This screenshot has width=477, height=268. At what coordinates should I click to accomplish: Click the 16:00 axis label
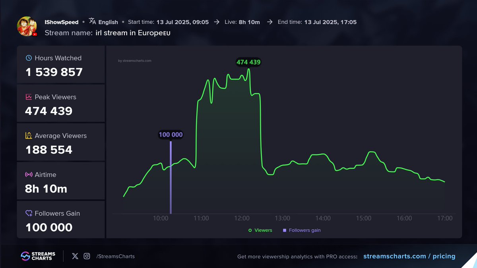tap(404, 218)
